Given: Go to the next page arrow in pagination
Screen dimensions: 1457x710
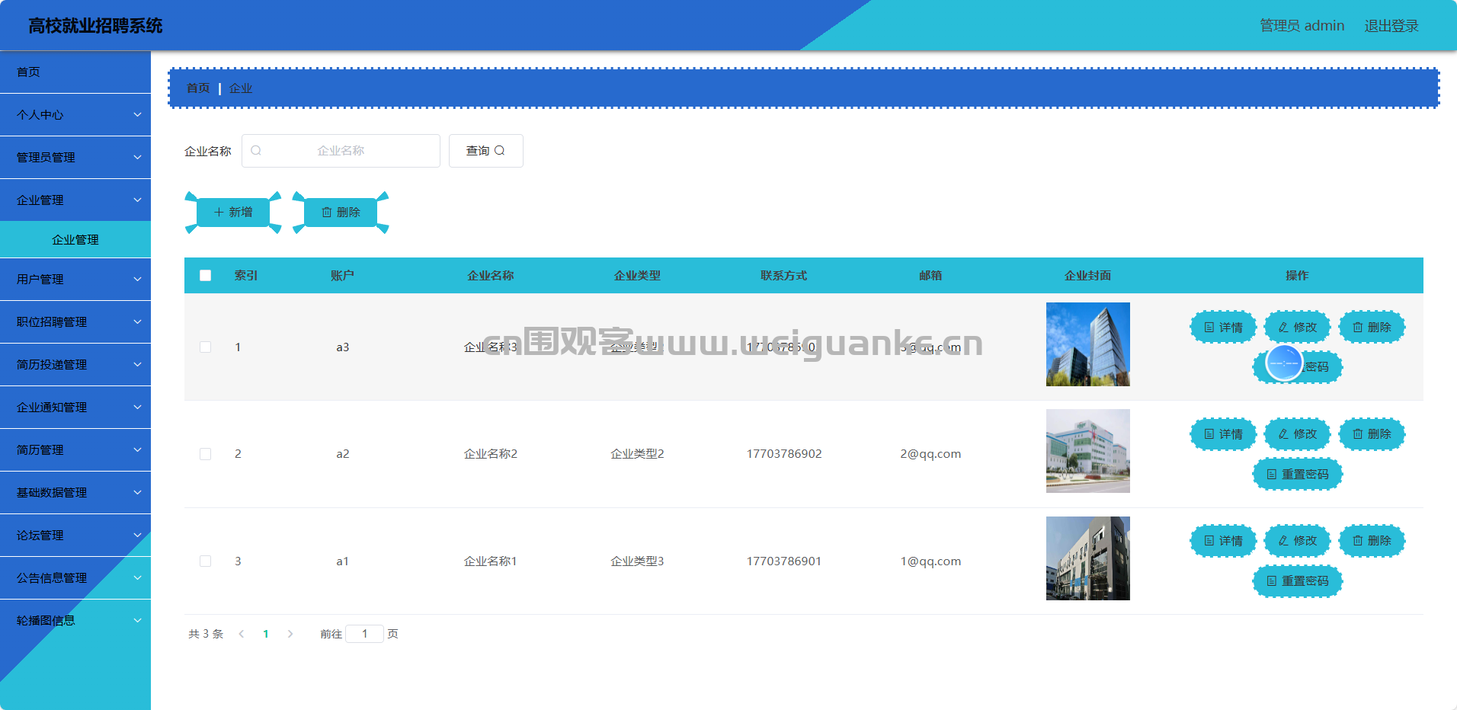Looking at the screenshot, I should pos(290,634).
